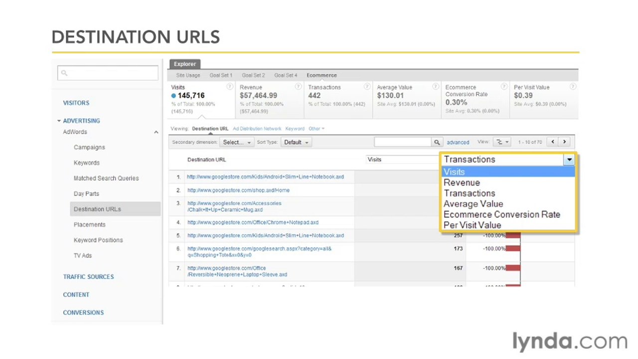
Task: Open the Sort Type Default dropdown
Action: point(296,142)
